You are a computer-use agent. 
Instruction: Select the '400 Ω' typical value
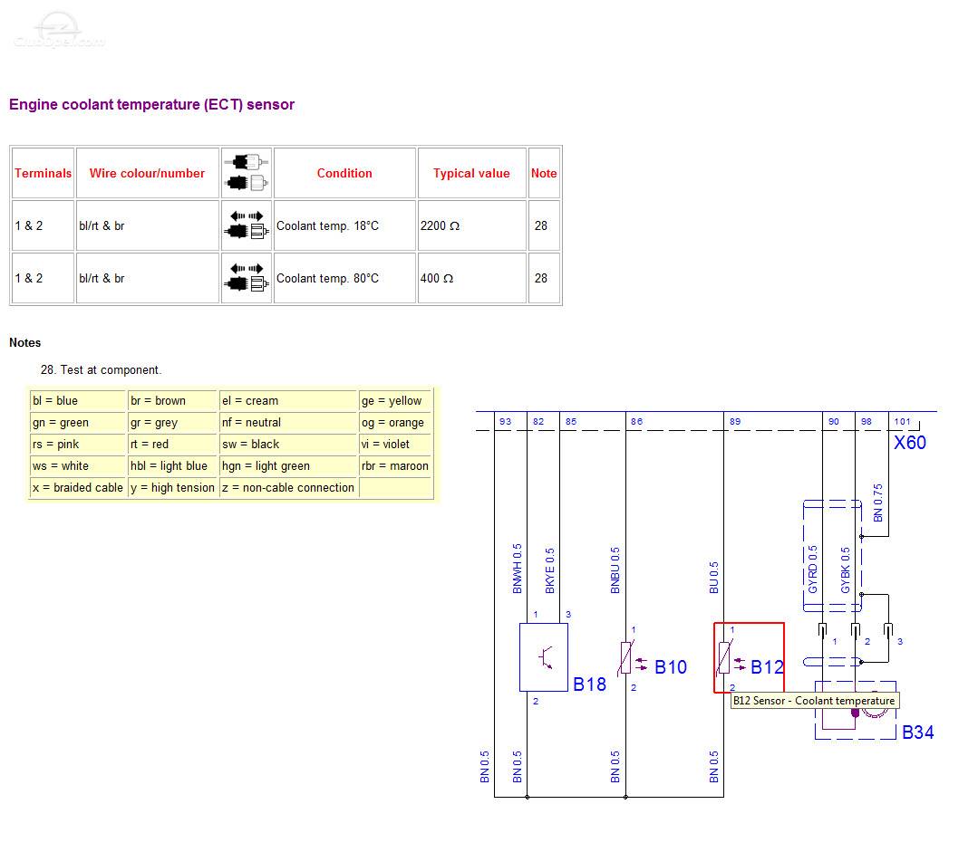(437, 278)
